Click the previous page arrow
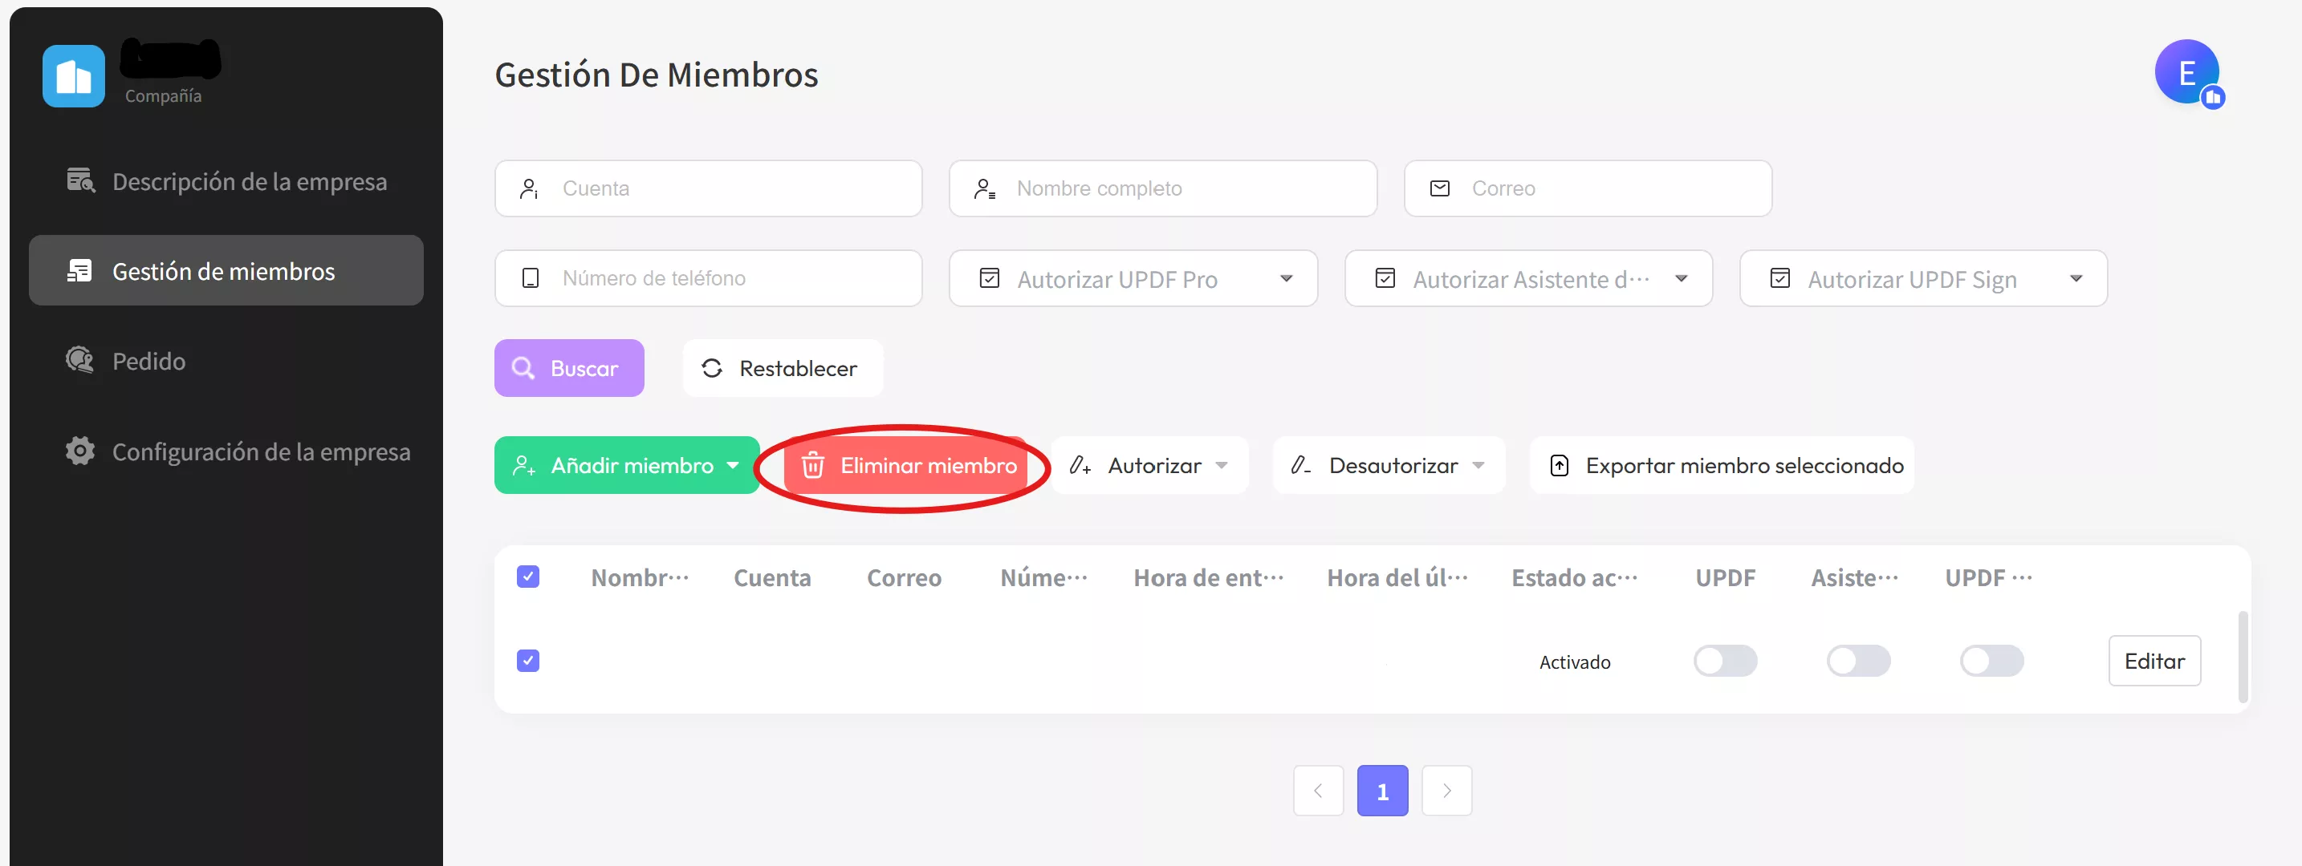Screen dimensions: 2302x866 point(1318,790)
